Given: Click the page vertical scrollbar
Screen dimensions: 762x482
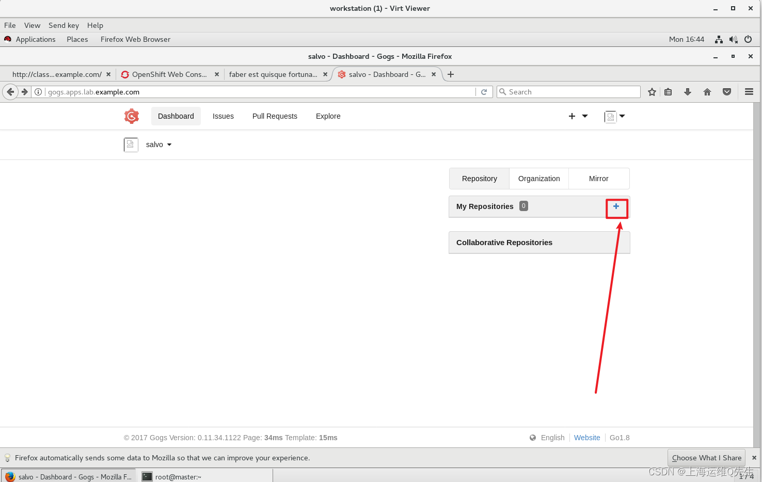Looking at the screenshot, I should pyautogui.click(x=757, y=275).
